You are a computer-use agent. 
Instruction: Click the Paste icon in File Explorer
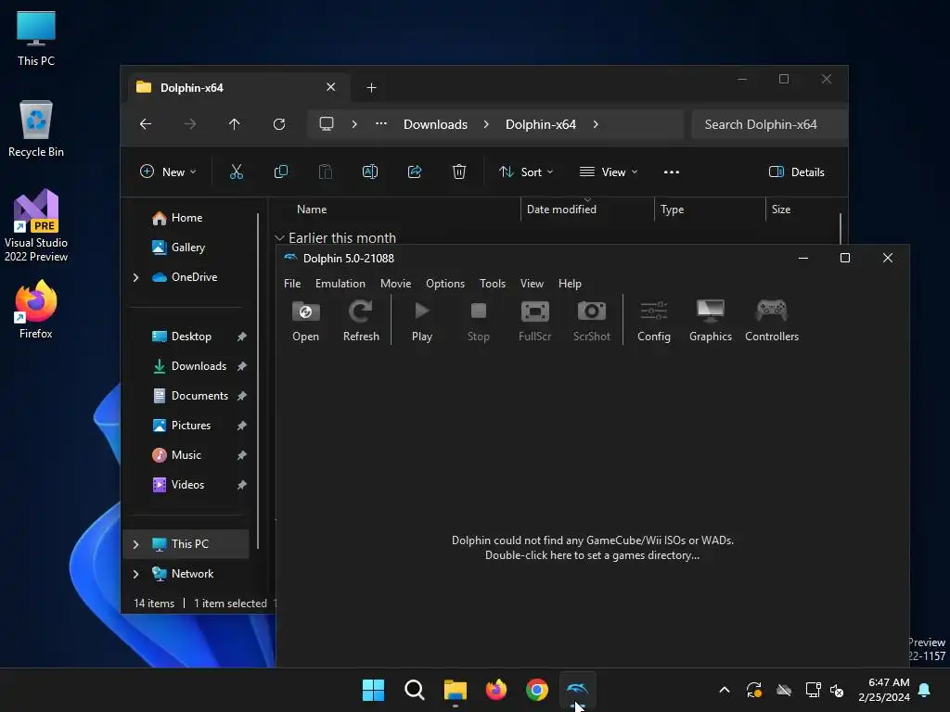326,172
